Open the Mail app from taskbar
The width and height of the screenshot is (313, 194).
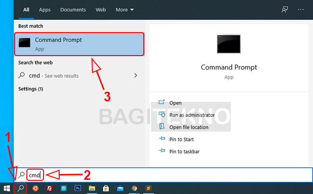pyautogui.click(x=120, y=188)
